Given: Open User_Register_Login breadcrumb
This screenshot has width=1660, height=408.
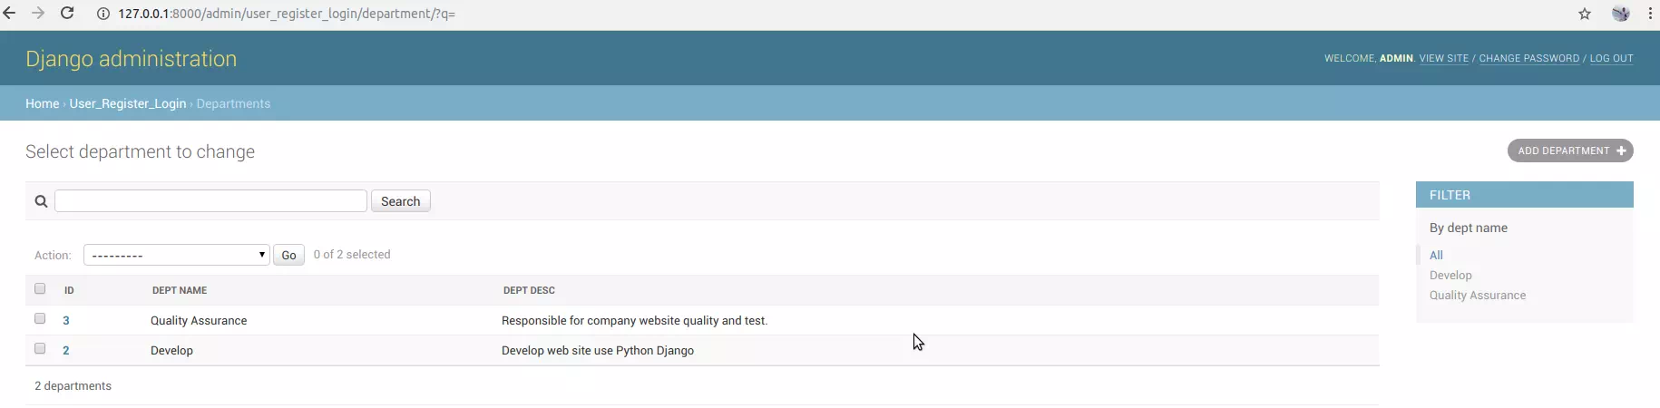Looking at the screenshot, I should (128, 103).
